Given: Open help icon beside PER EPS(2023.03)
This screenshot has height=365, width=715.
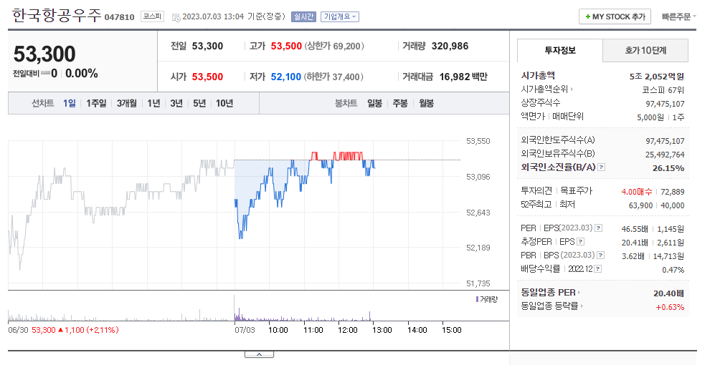Looking at the screenshot, I should coord(598,228).
